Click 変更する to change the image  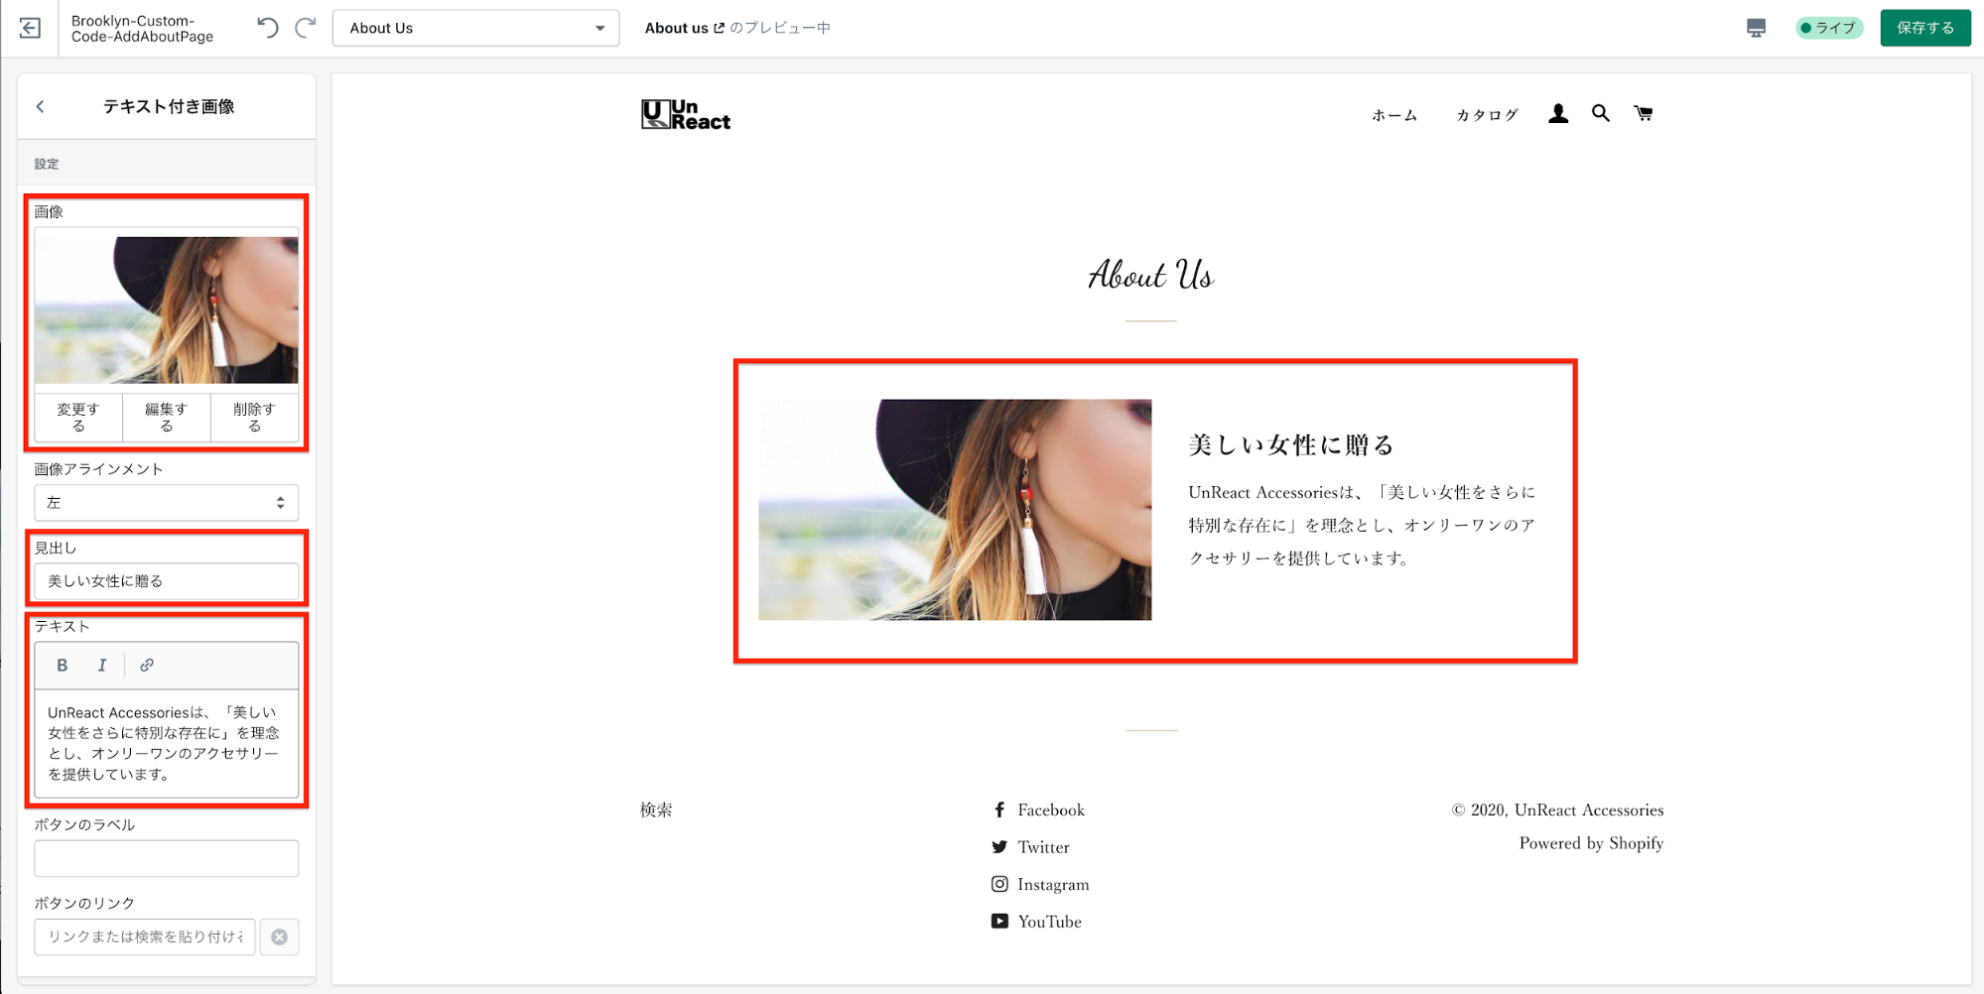(78, 417)
